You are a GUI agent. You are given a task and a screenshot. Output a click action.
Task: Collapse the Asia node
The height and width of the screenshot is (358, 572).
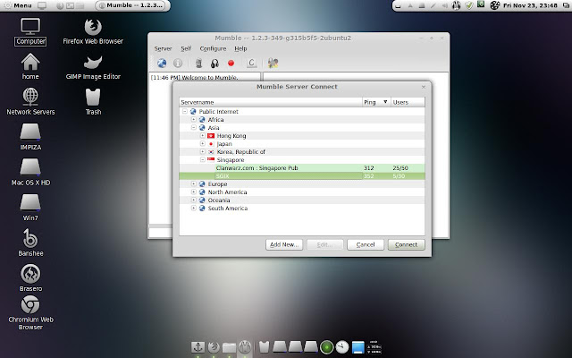pyautogui.click(x=194, y=127)
